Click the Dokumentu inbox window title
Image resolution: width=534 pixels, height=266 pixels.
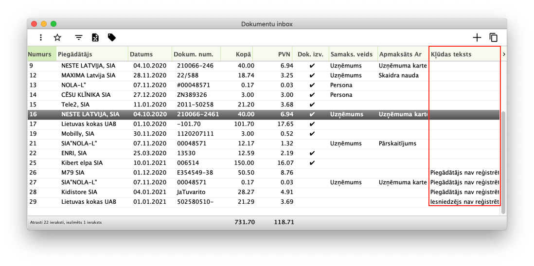pos(267,24)
